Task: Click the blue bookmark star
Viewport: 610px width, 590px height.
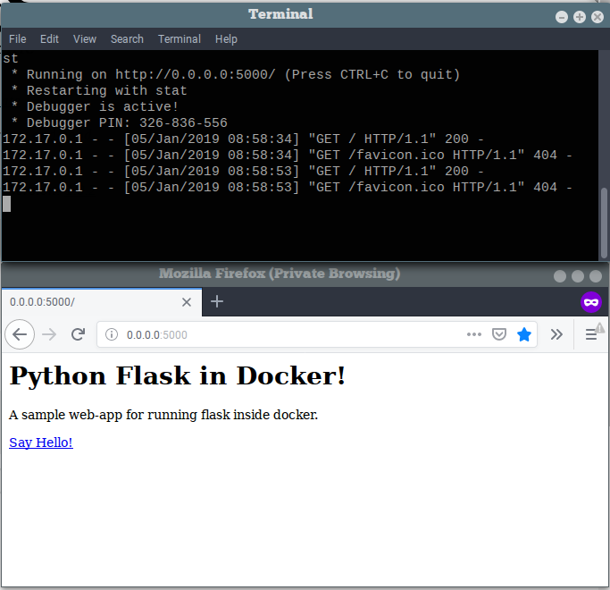Action: pyautogui.click(x=524, y=334)
